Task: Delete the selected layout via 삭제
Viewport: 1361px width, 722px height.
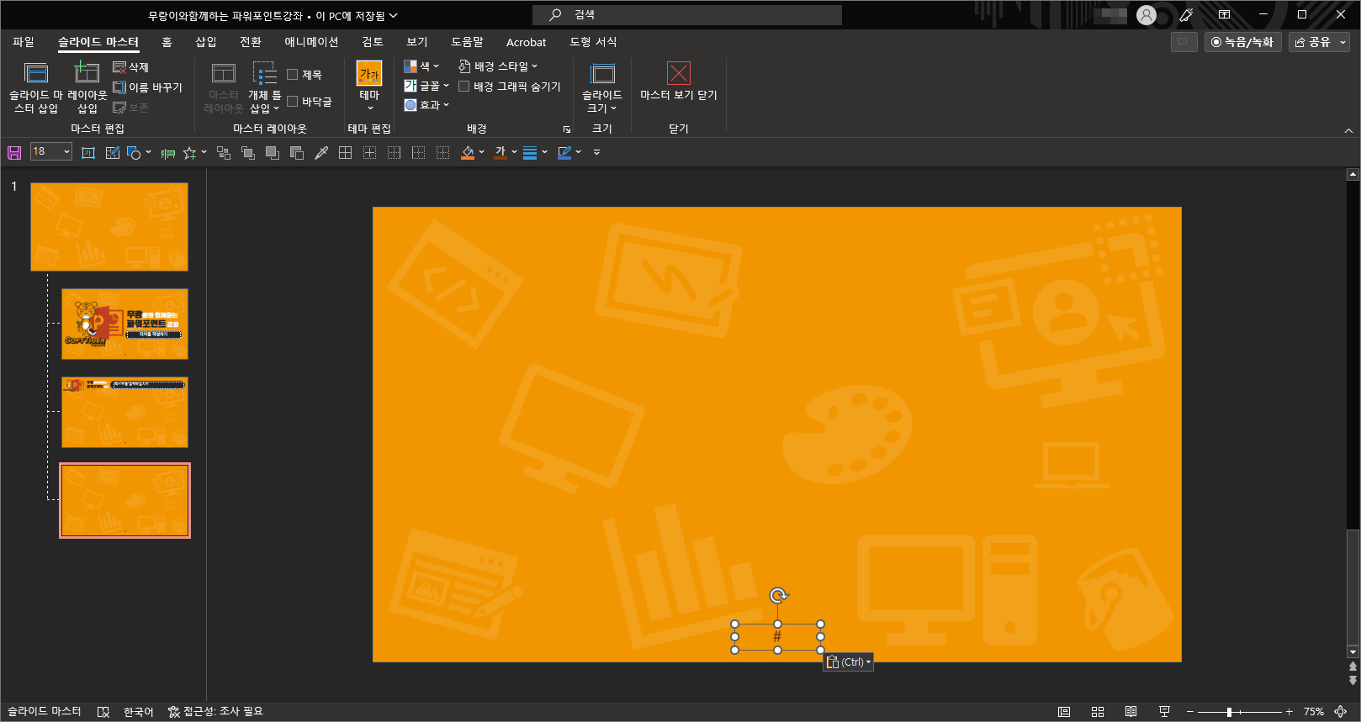Action: click(130, 67)
